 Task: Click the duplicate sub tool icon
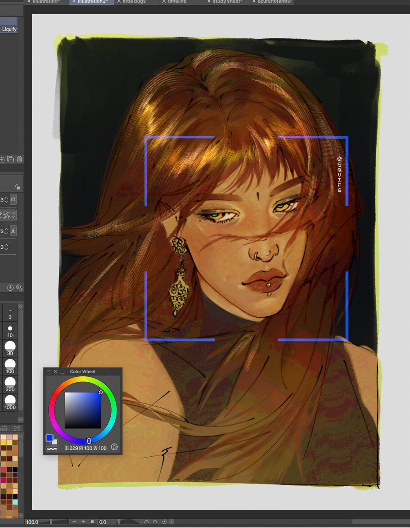click(11, 159)
